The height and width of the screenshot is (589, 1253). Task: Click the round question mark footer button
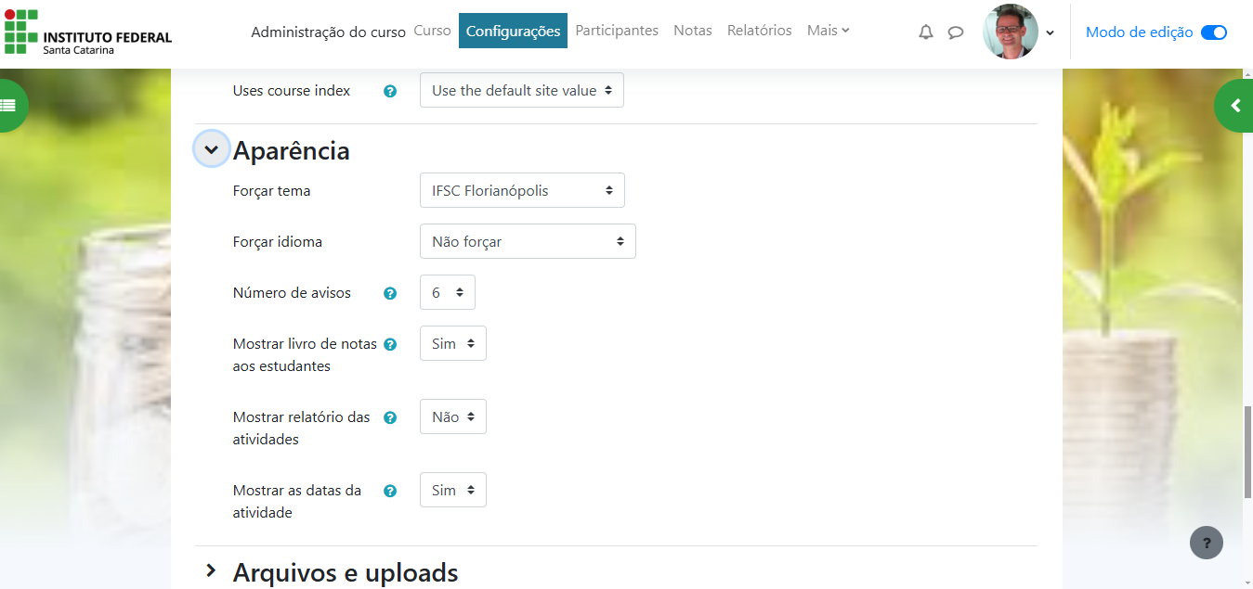coord(1206,543)
